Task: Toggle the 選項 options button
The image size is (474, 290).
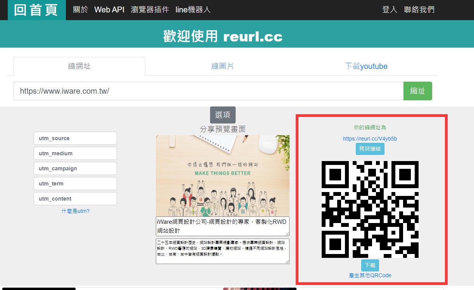Action: [x=222, y=115]
